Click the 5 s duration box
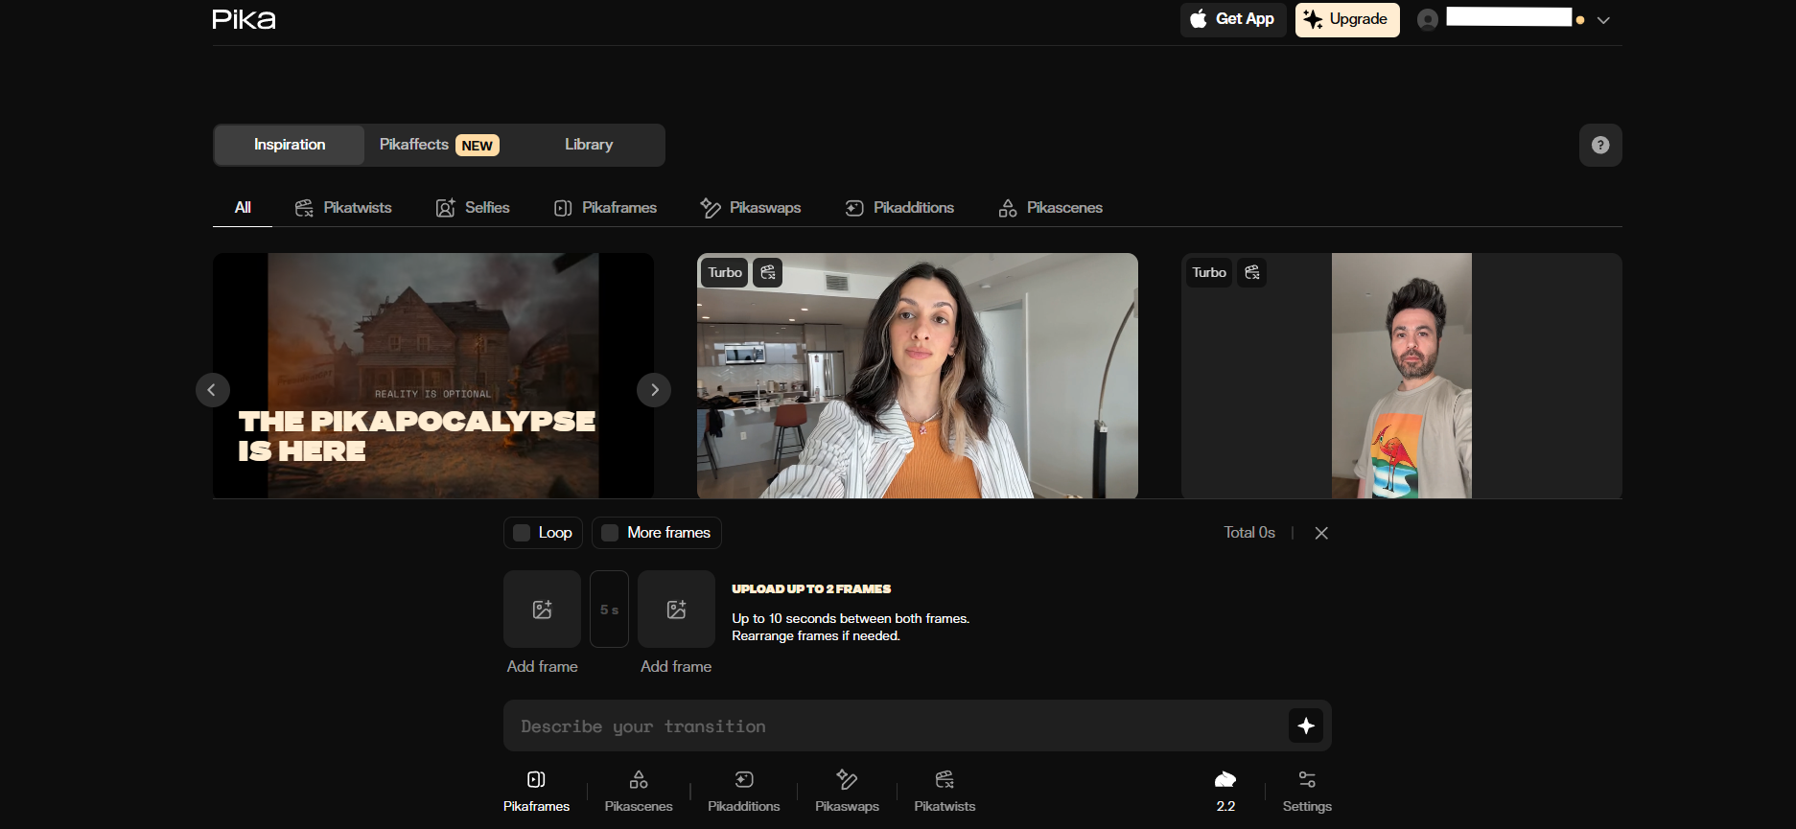The width and height of the screenshot is (1796, 829). (609, 610)
